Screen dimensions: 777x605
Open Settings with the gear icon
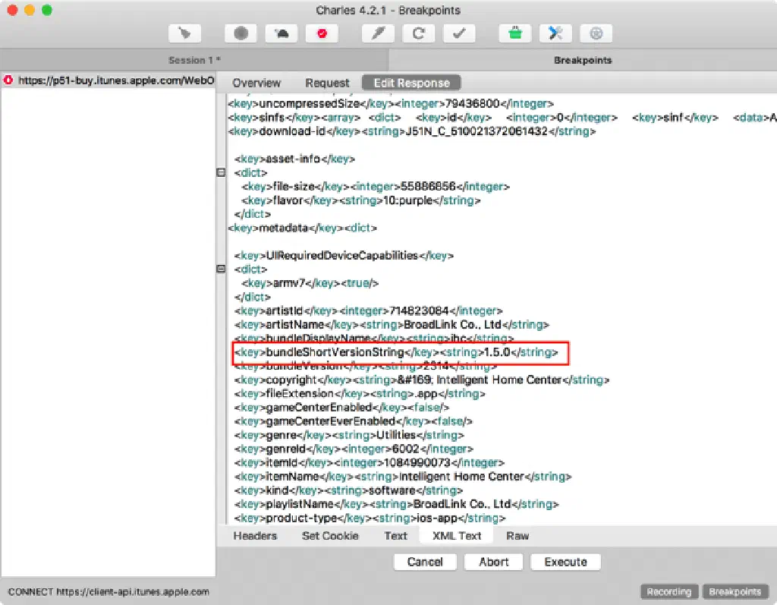click(596, 33)
